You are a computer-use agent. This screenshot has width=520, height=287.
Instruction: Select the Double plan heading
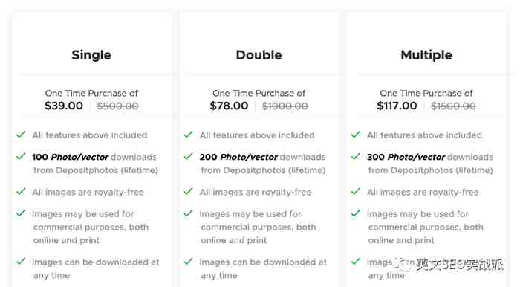click(x=259, y=55)
